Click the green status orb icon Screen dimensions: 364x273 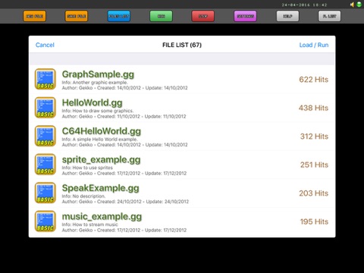coord(359,5)
